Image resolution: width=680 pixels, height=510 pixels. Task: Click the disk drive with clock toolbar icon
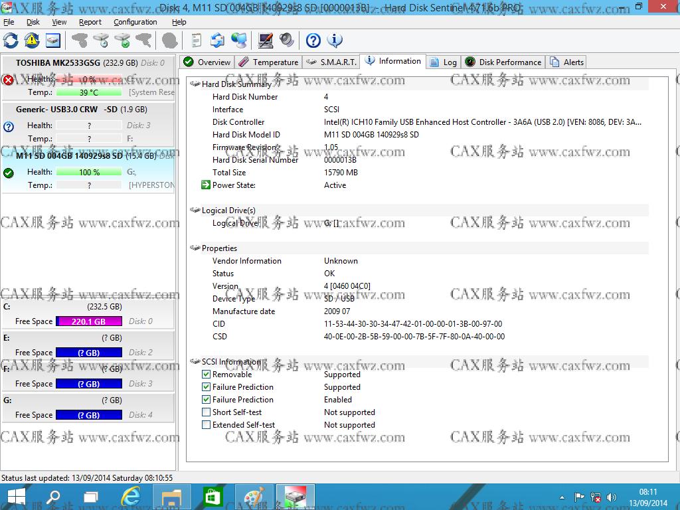click(101, 41)
